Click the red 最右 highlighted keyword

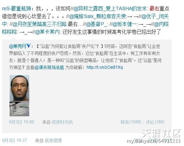[154, 9]
